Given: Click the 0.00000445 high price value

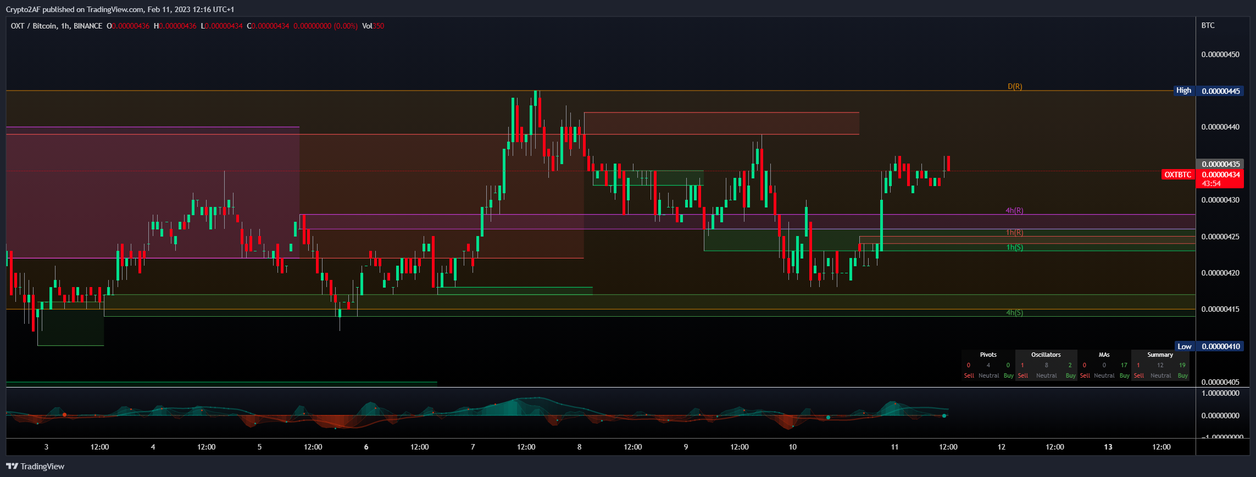Looking at the screenshot, I should [x=1221, y=91].
